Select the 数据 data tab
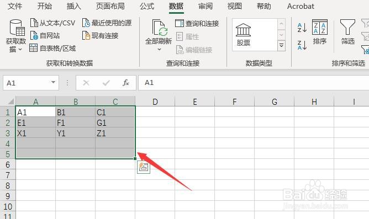Screen dimensions: 369x219 tap(176, 6)
